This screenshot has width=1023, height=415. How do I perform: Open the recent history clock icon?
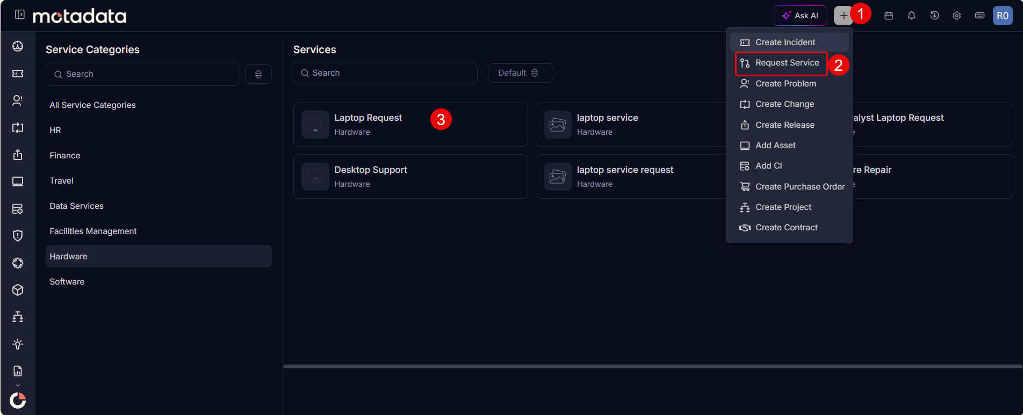934,16
